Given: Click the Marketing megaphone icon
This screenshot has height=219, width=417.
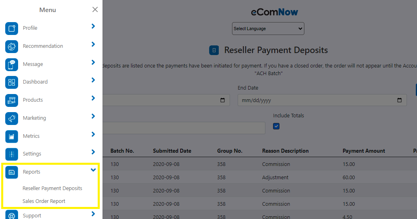Looking at the screenshot, I should 12,118.
